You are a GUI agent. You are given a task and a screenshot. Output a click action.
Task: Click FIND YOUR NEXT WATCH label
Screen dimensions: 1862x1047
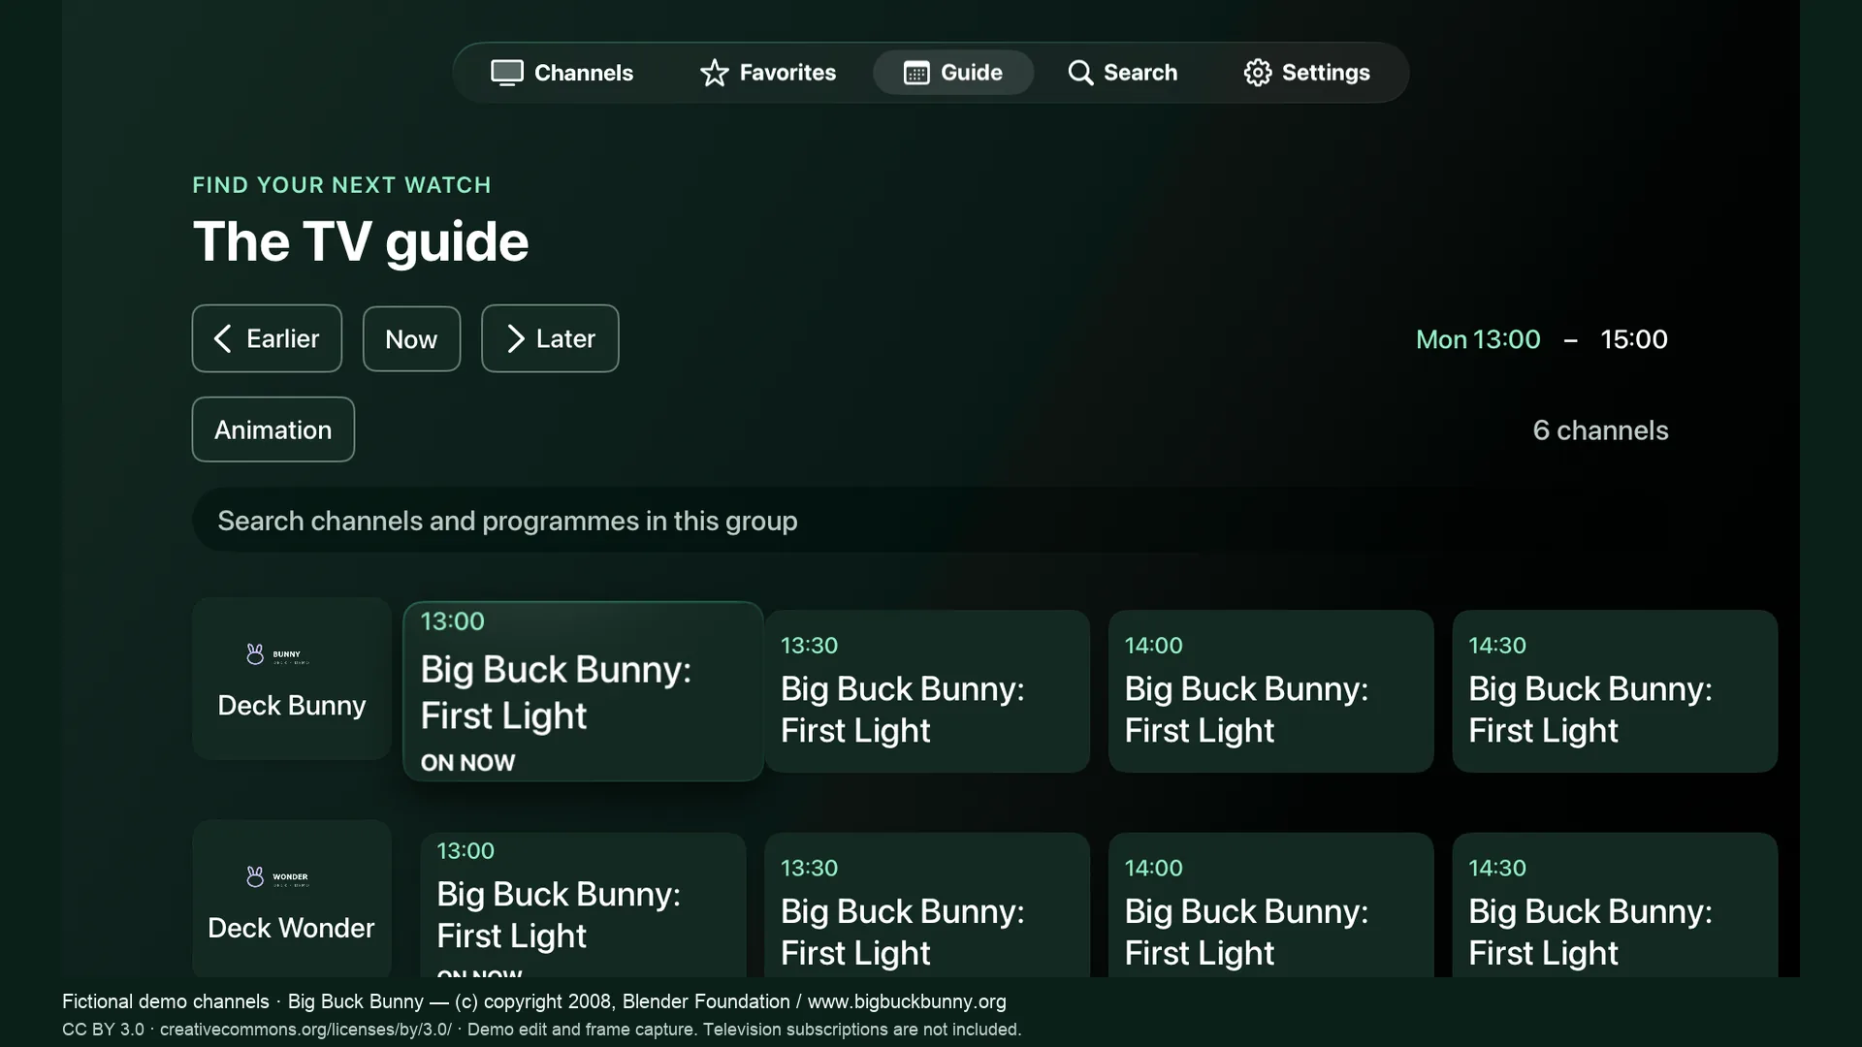coord(341,185)
